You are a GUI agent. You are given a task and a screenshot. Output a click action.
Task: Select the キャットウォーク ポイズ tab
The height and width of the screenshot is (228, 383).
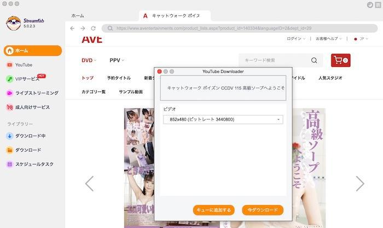pos(175,16)
